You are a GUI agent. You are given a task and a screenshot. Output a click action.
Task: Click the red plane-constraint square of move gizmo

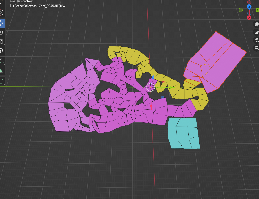coord(163,82)
